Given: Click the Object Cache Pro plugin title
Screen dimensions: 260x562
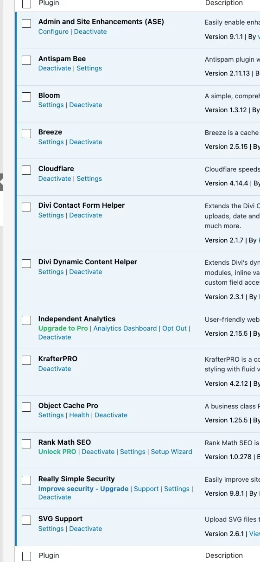Looking at the screenshot, I should click(68, 406).
